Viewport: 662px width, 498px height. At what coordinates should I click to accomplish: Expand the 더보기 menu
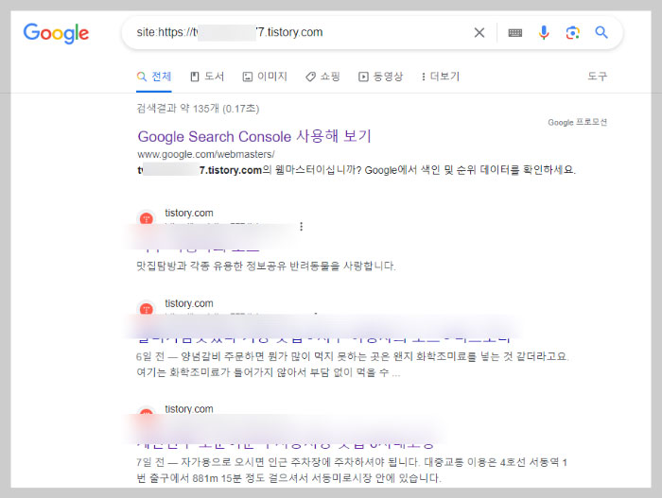tap(441, 77)
